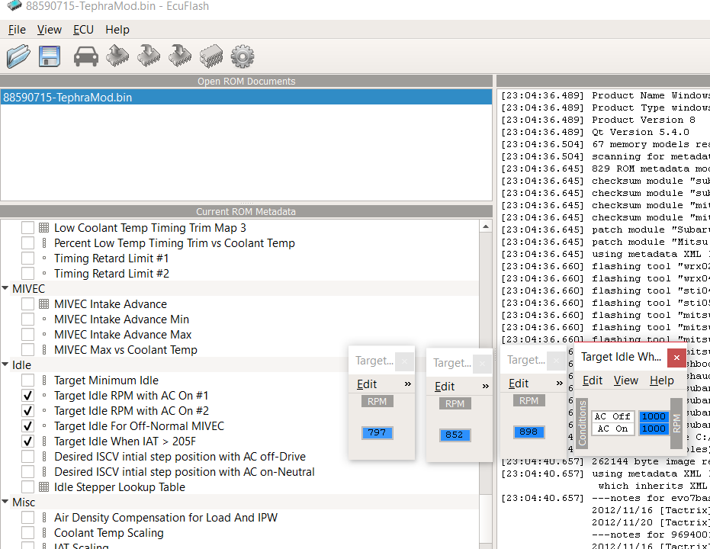Open the ECU menu
The image size is (710, 549).
[x=83, y=30]
